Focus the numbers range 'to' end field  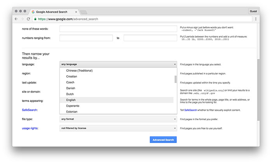pos(150,38)
